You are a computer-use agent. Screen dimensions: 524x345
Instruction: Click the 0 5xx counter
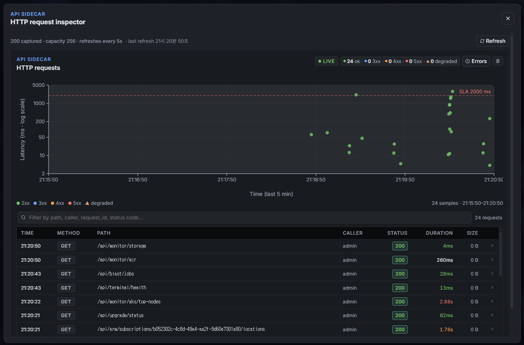(x=414, y=61)
